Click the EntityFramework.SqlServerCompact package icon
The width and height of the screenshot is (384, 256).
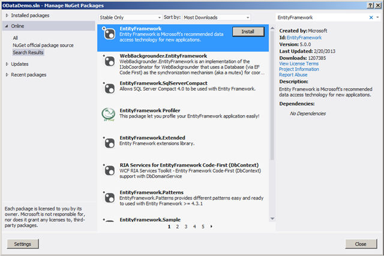click(109, 88)
